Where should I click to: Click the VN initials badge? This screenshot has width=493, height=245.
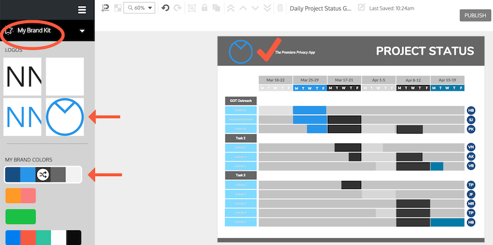point(471,147)
